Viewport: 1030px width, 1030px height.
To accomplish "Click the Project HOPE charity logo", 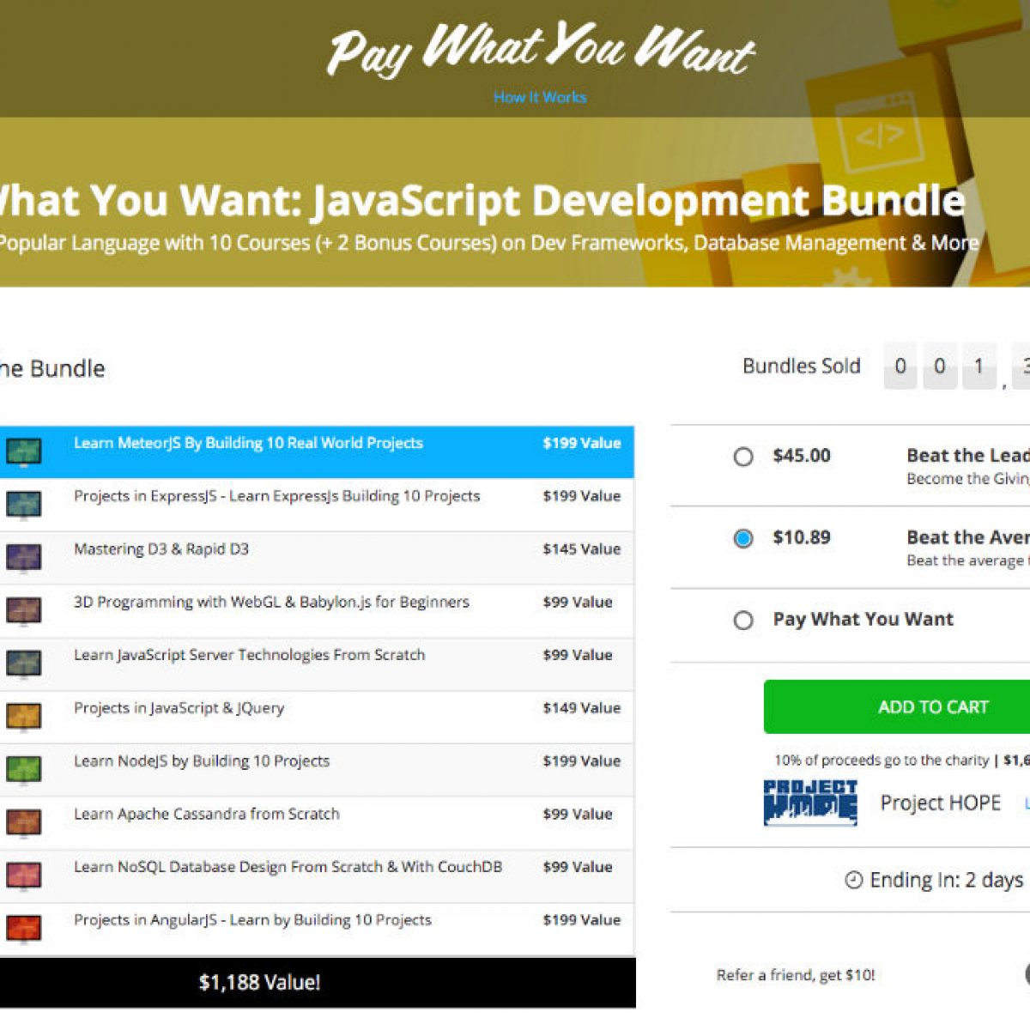I will pos(810,803).
